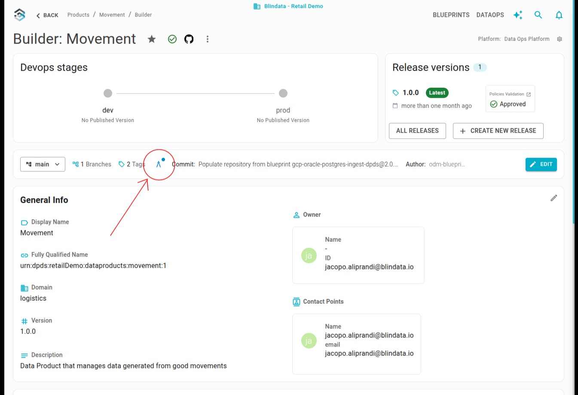Open the main branch dropdown

[x=43, y=164]
